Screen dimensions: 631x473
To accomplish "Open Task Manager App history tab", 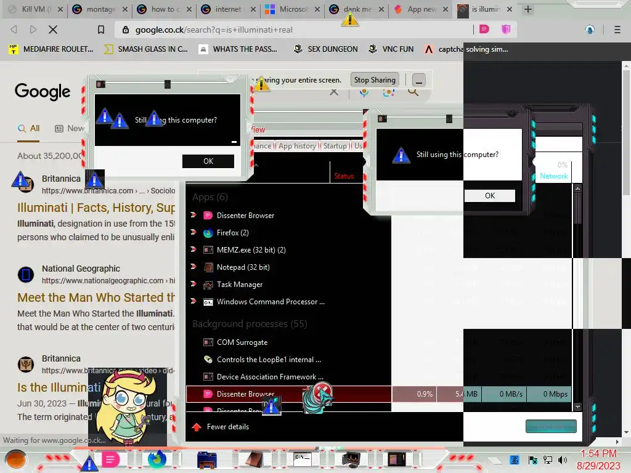I will click(x=297, y=146).
